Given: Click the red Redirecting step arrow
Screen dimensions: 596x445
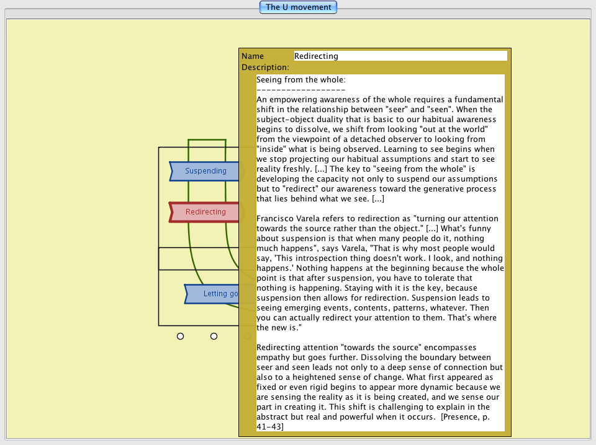Looking at the screenshot, I should (205, 212).
